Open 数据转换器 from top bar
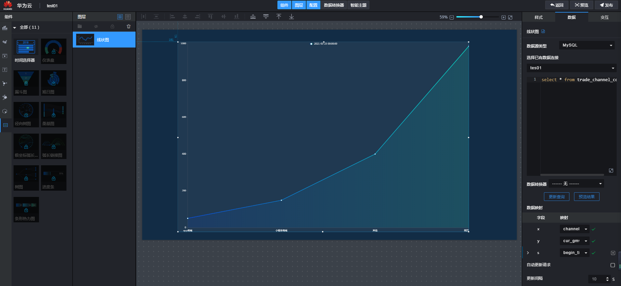621x286 pixels. (334, 5)
